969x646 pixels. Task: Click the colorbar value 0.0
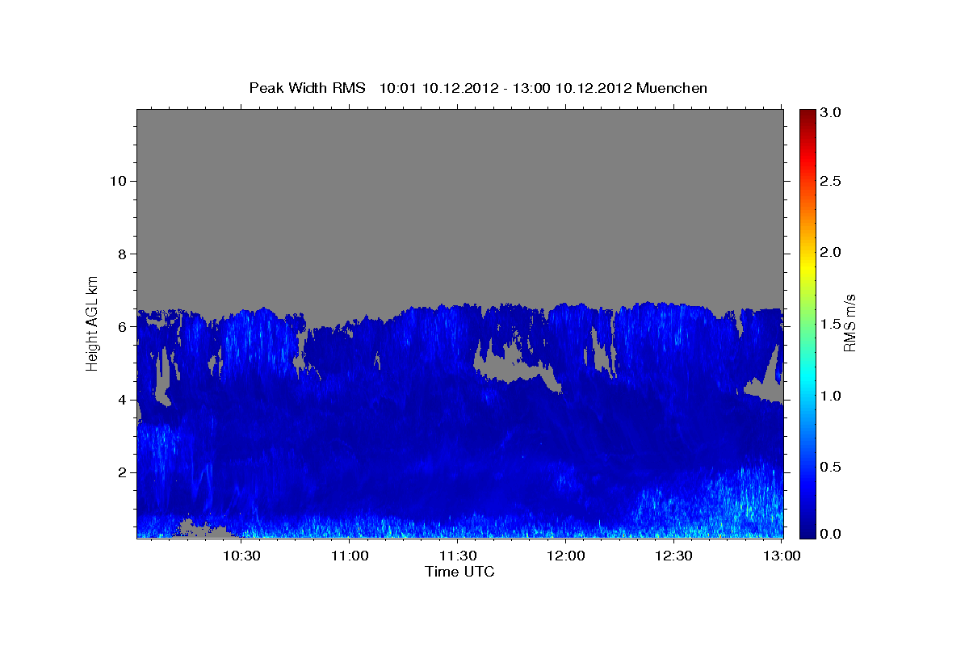[x=832, y=534]
